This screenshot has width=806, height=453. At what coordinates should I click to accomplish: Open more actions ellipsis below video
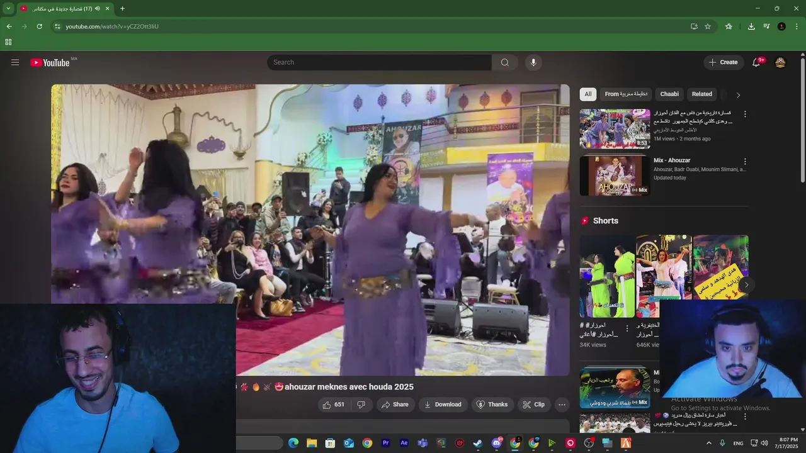(562, 405)
